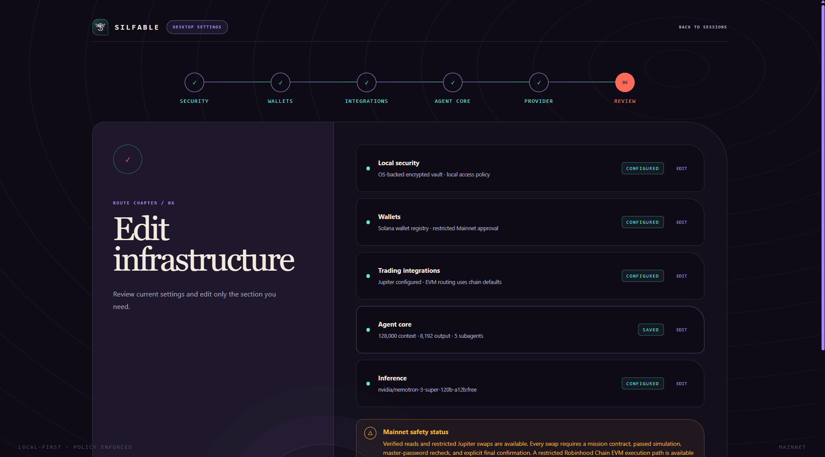The height and width of the screenshot is (457, 825).
Task: Select the SECURITY step label
Action: (194, 101)
